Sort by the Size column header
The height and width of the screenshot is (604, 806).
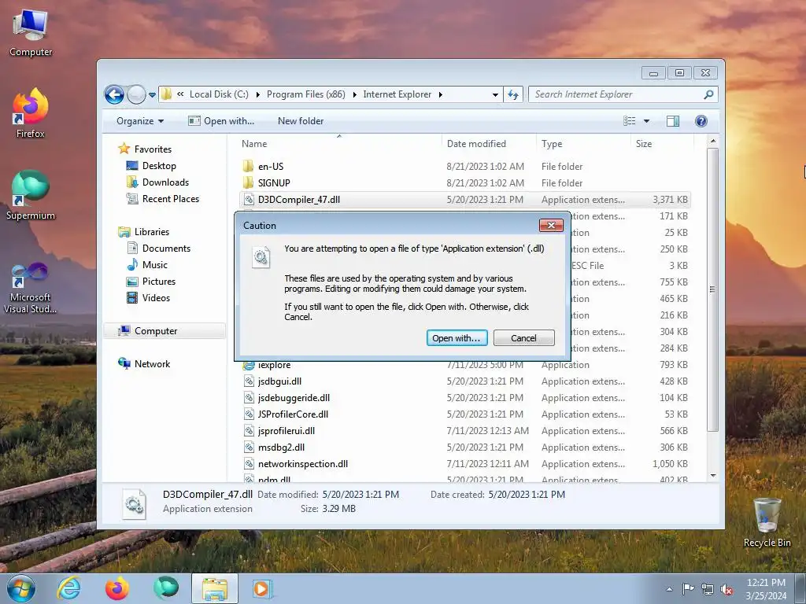pos(661,144)
